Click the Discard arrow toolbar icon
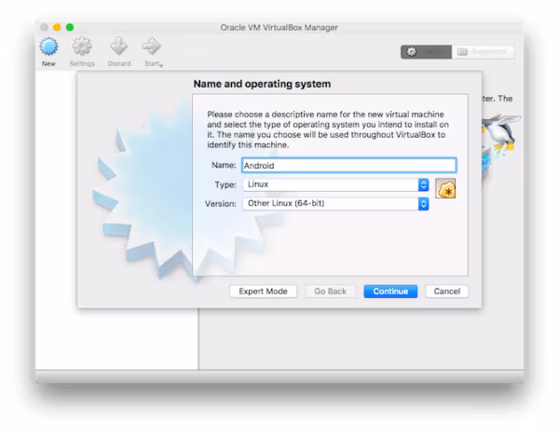 click(x=118, y=47)
